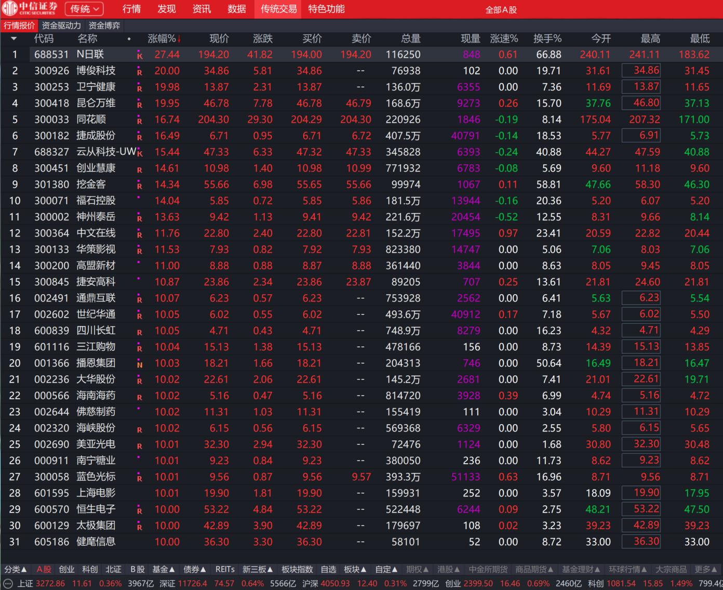Sort by the 涨幅% column header
Screen dimensions: 723x590
[x=164, y=39]
